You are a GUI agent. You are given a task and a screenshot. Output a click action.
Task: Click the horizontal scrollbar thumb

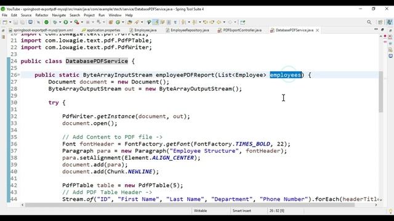pos(190,204)
